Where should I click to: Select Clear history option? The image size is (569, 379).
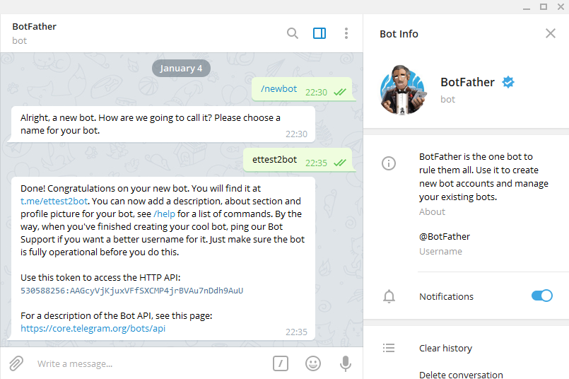tap(445, 348)
